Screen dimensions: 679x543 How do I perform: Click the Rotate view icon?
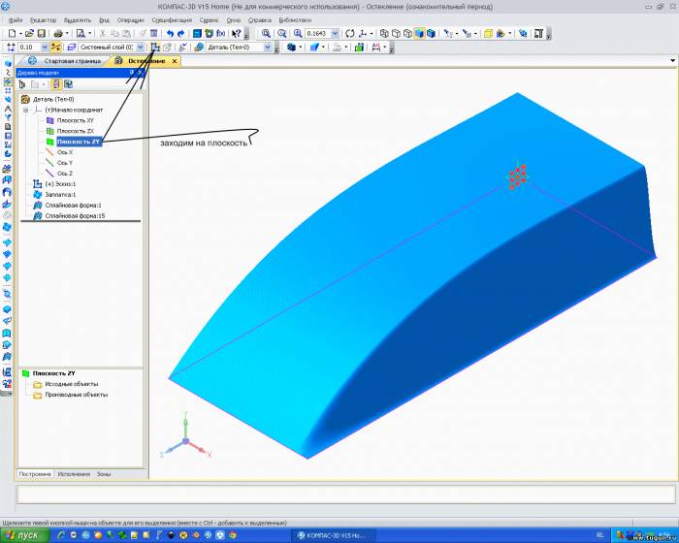click(x=350, y=33)
